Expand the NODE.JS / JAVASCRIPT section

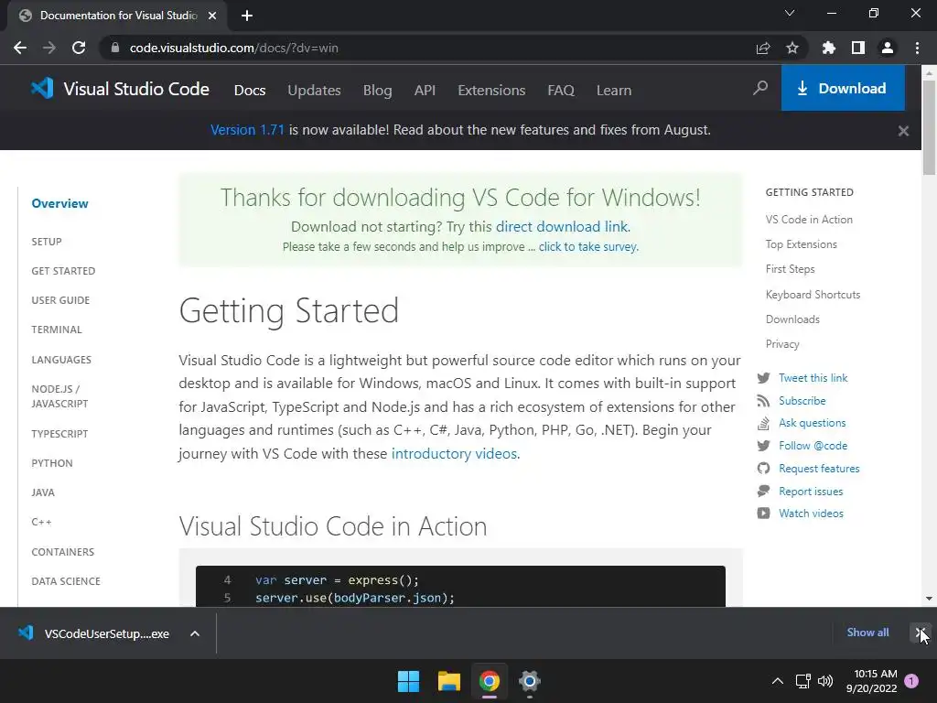click(59, 396)
